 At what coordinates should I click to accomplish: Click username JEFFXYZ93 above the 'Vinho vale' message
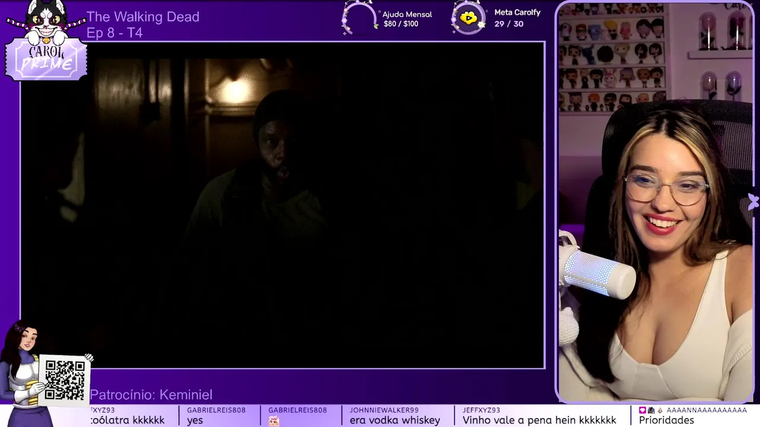[482, 410]
